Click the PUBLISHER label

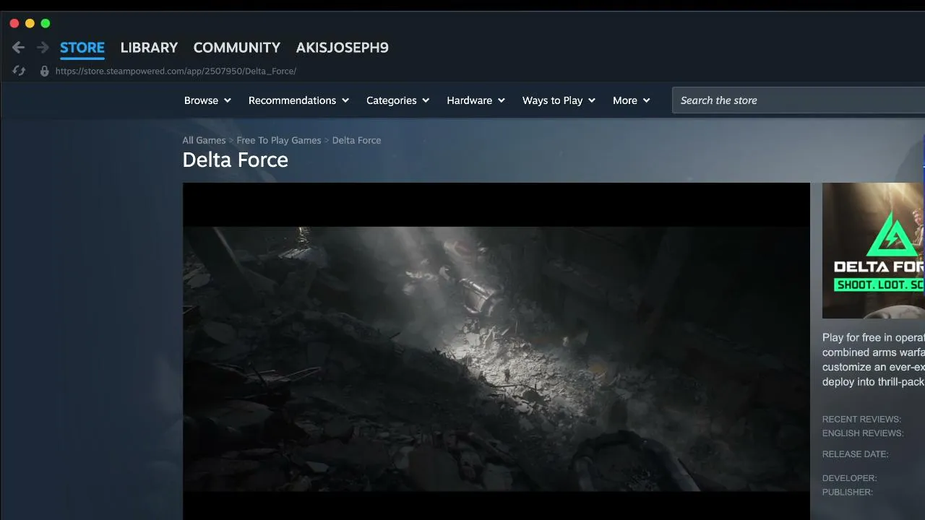coord(848,492)
